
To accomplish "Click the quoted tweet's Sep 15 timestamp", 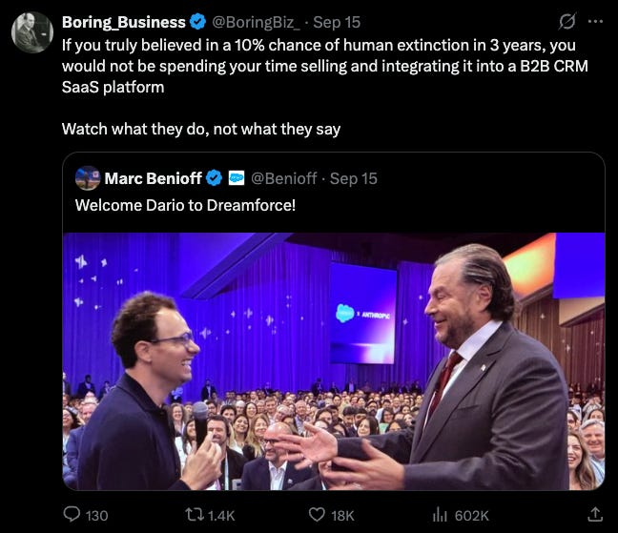I will [x=354, y=178].
